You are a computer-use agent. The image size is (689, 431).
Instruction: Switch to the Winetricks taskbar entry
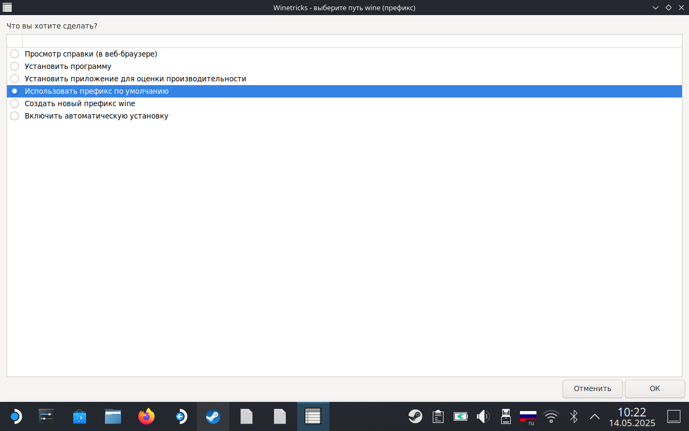(313, 416)
